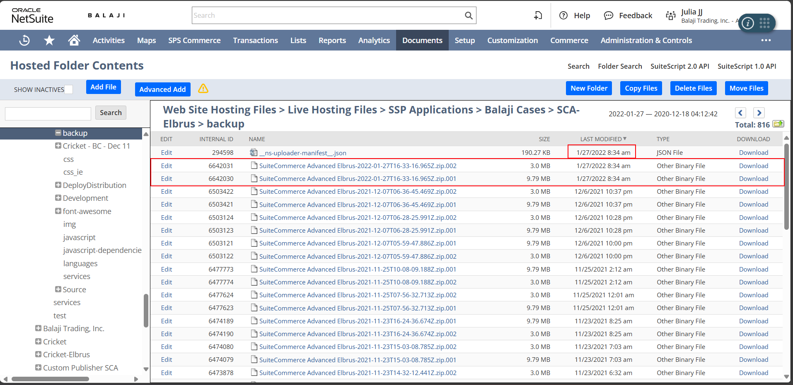Open the Shortcuts star icon
Screen dimensions: 793x385
coord(49,40)
